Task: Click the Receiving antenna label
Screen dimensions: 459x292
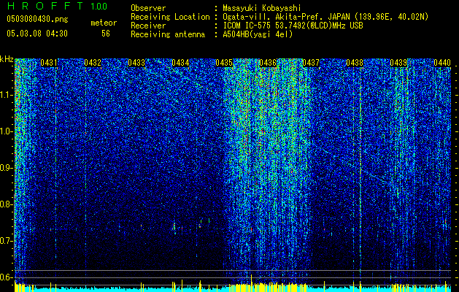Action: [x=168, y=34]
